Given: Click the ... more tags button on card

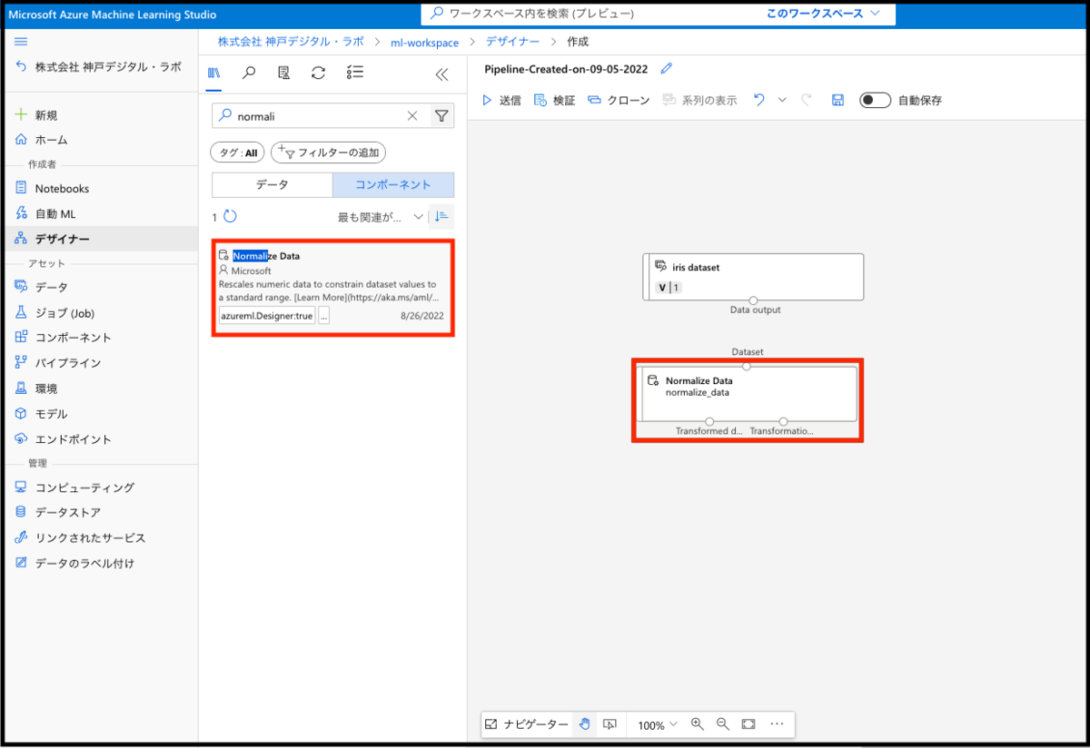Looking at the screenshot, I should [x=324, y=316].
